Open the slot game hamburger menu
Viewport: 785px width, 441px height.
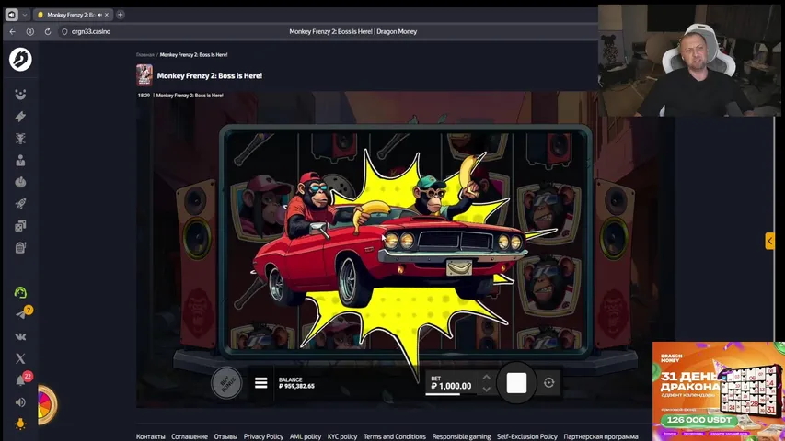[x=260, y=383]
